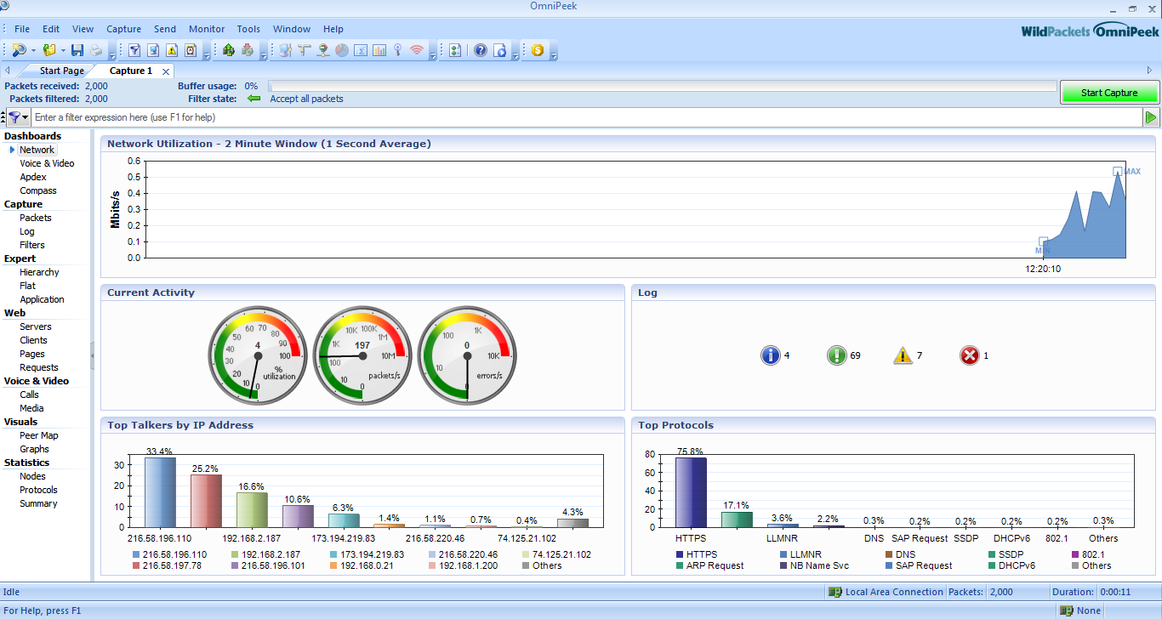This screenshot has width=1162, height=619.
Task: Click the green apply filter arrow icon
Action: tap(1151, 117)
